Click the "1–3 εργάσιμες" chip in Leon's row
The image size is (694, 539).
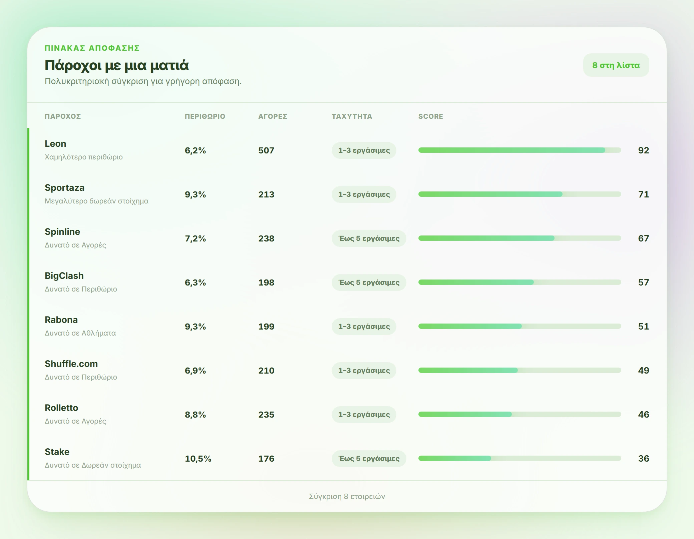pos(364,150)
